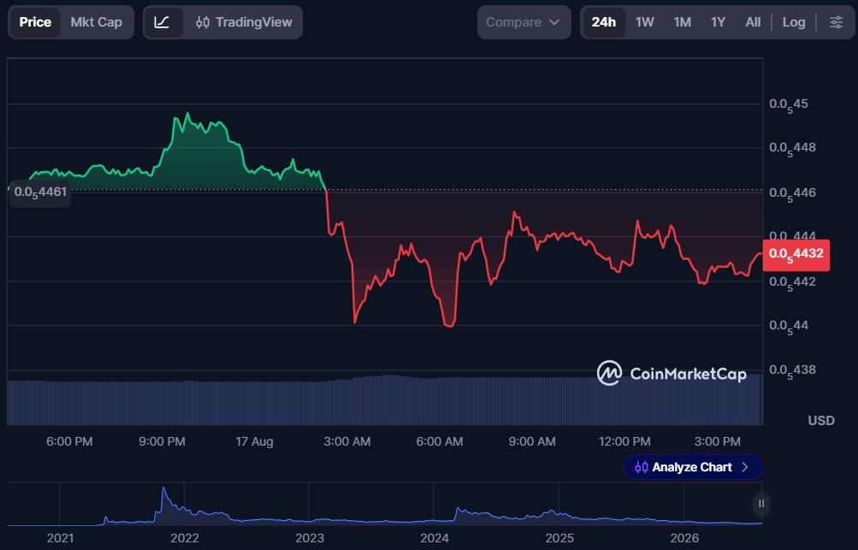Click the red current price tag 0.0₅4432

796,255
